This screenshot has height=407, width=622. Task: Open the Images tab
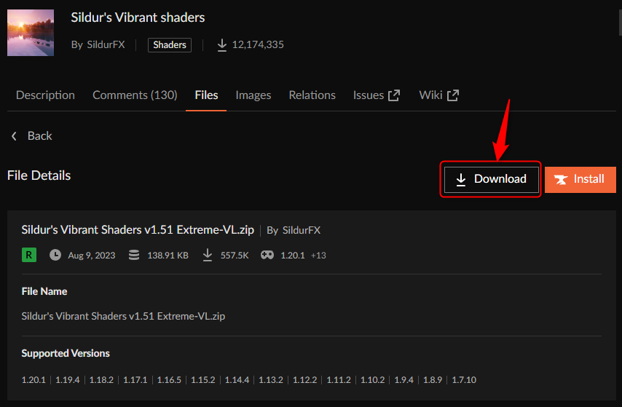click(x=253, y=95)
